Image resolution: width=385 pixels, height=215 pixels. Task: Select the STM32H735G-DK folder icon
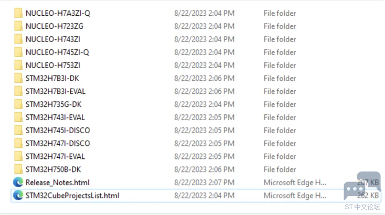18,104
